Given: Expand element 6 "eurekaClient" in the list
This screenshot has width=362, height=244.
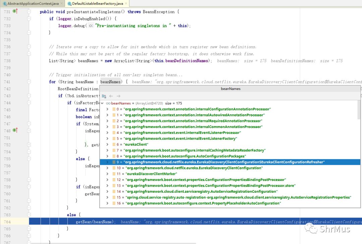Looking at the screenshot, I should [107, 144].
